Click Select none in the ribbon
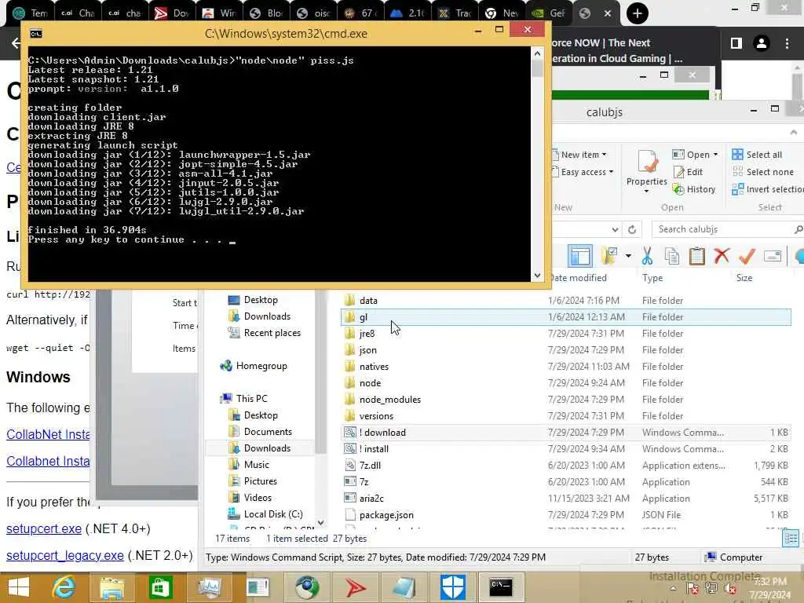This screenshot has height=603, width=804. [762, 172]
